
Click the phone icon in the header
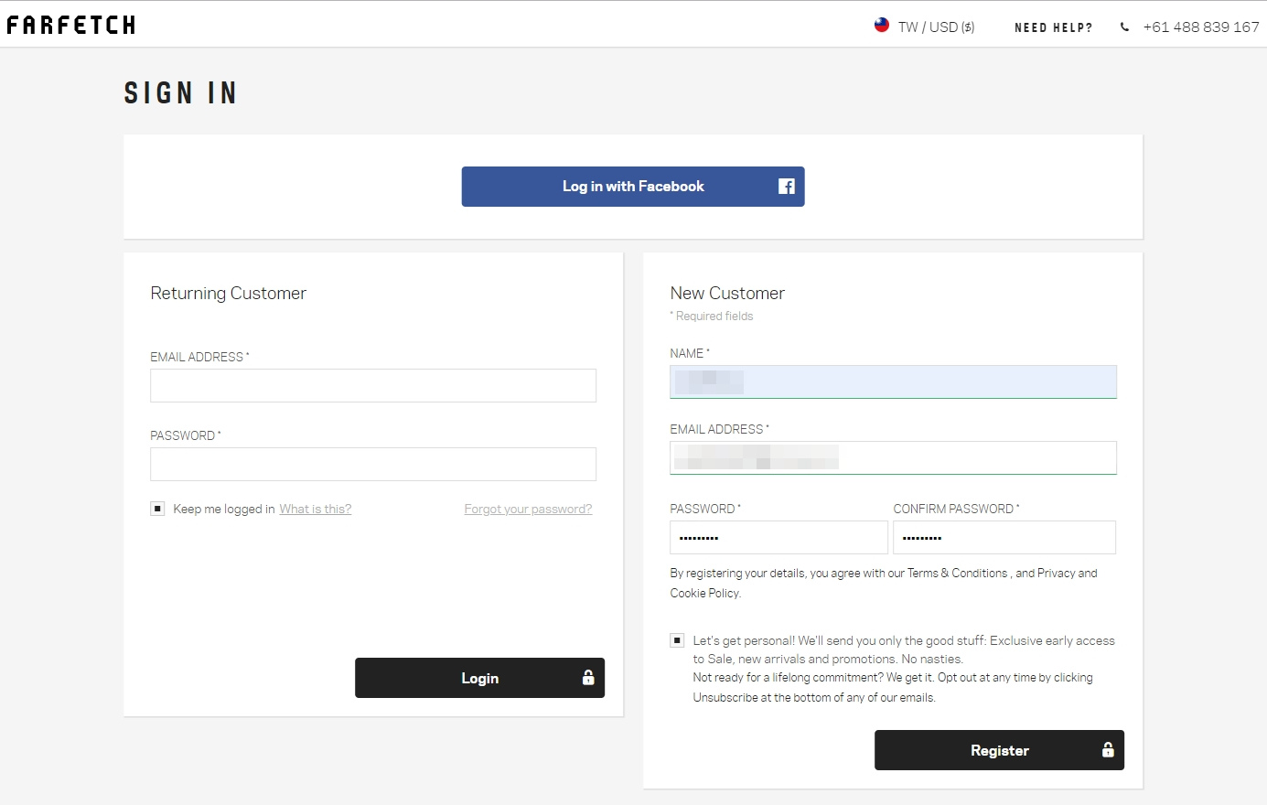[1124, 27]
